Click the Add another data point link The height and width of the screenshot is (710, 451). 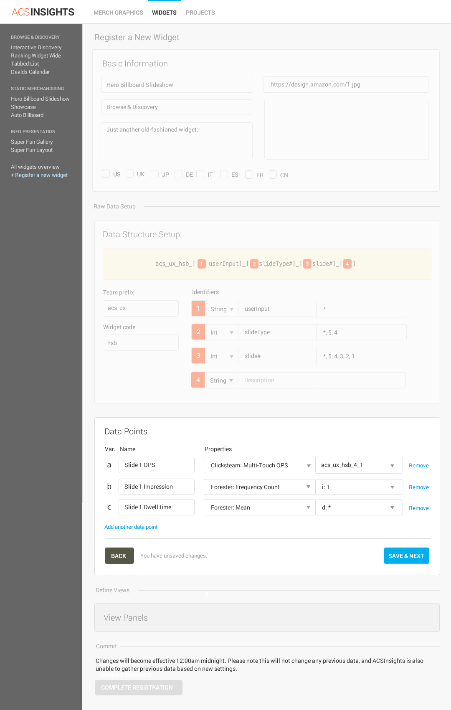pos(131,527)
